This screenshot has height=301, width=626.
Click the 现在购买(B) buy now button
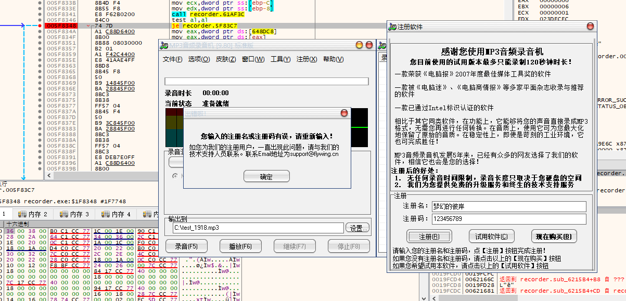[x=554, y=237]
